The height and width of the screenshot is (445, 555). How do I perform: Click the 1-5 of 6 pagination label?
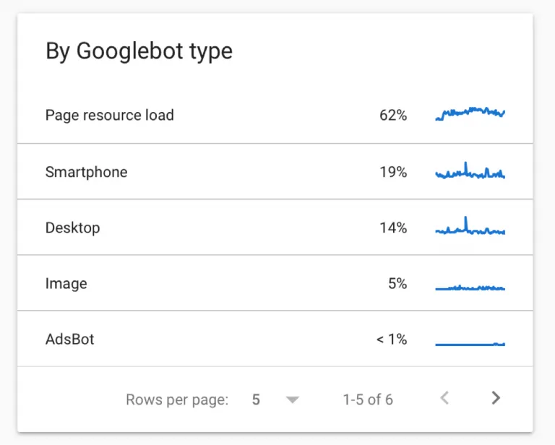[368, 399]
